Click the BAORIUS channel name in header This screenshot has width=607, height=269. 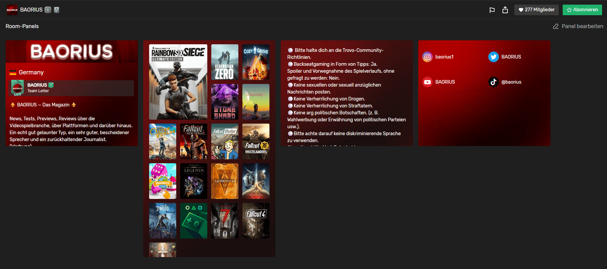tap(31, 10)
